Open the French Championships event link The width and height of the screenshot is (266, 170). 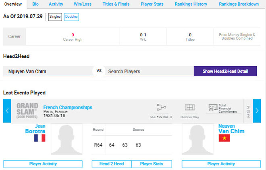pos(67,107)
